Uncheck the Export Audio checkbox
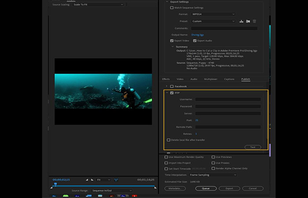 (x=194, y=40)
